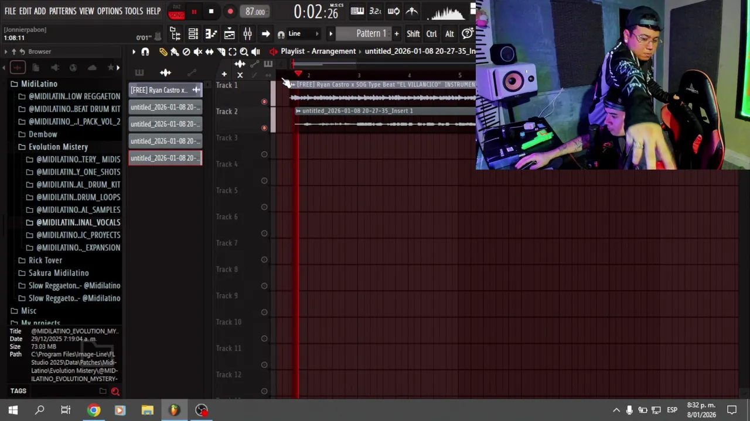Select the [FREE] Ryan Castro audio clip in picker
The height and width of the screenshot is (421, 750).
[x=165, y=90]
